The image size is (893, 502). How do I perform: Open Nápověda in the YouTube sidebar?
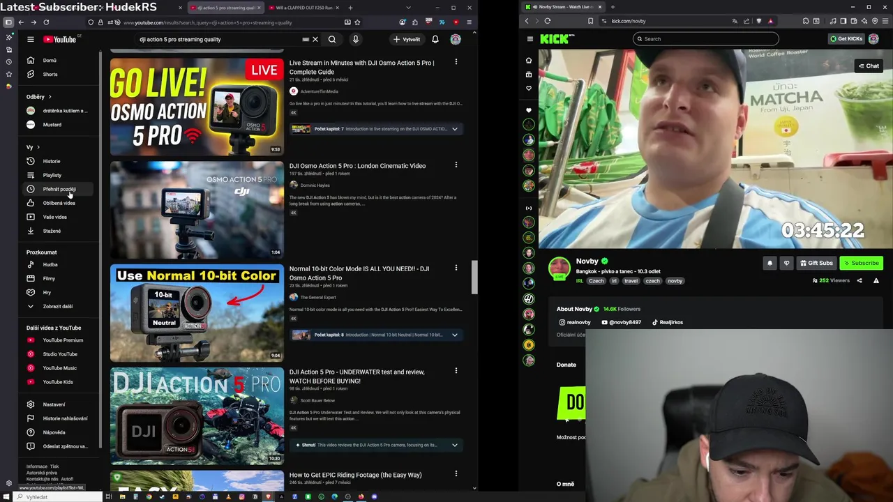(59, 432)
